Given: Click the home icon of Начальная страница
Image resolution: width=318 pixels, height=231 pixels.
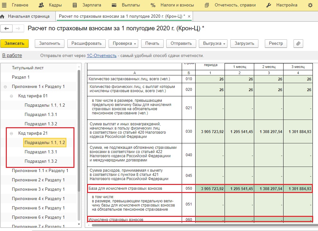Looking at the screenshot, I should coord(3,16).
